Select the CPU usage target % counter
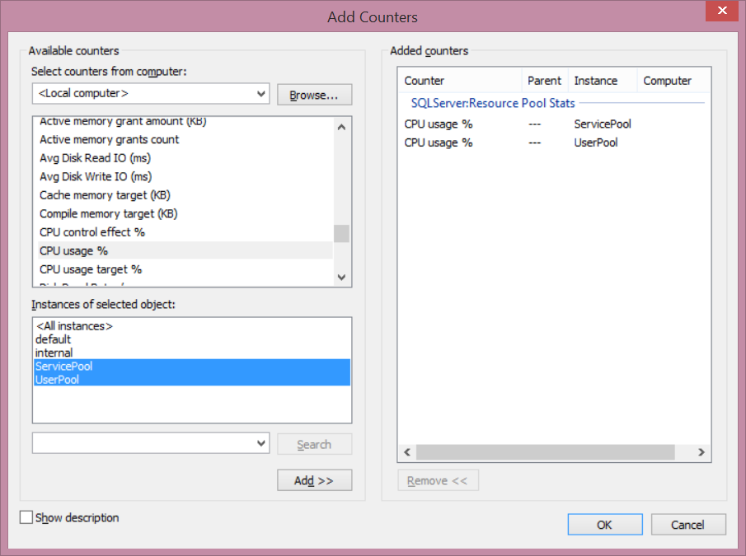Screen dimensions: 746x556 point(91,269)
